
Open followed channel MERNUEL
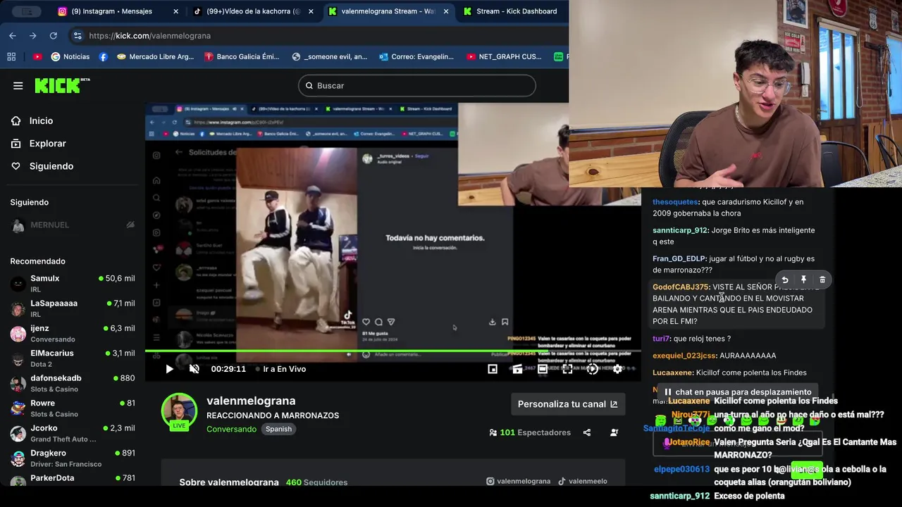coord(73,225)
